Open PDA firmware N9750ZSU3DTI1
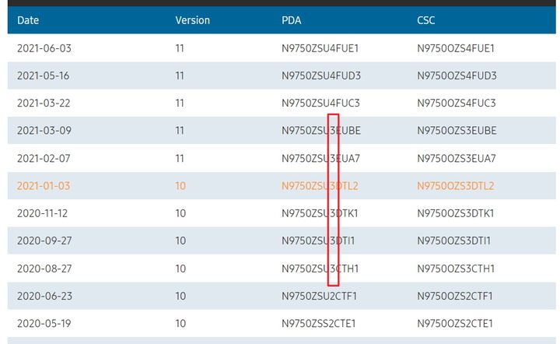The image size is (560, 344). [x=318, y=240]
